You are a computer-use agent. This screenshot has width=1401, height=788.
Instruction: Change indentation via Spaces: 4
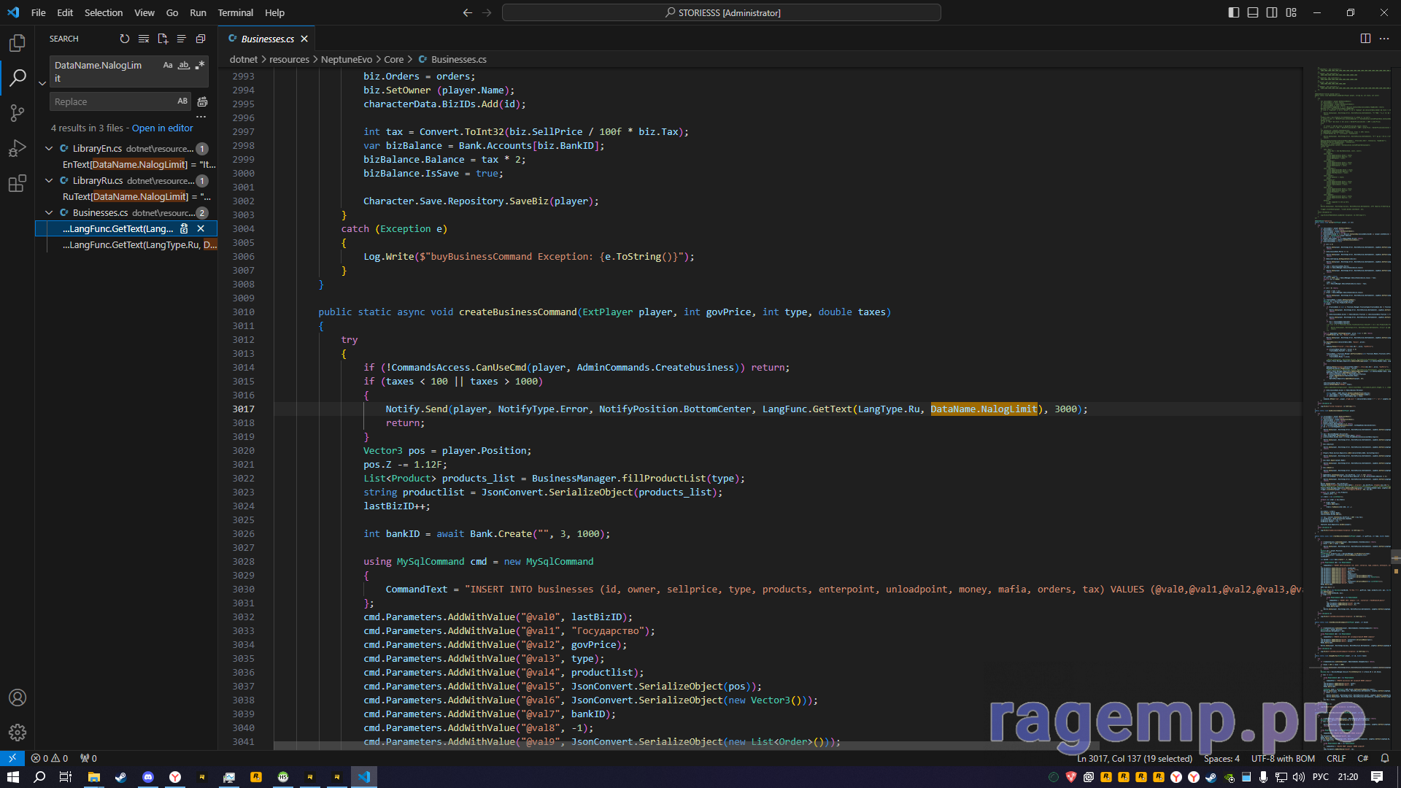(x=1221, y=758)
